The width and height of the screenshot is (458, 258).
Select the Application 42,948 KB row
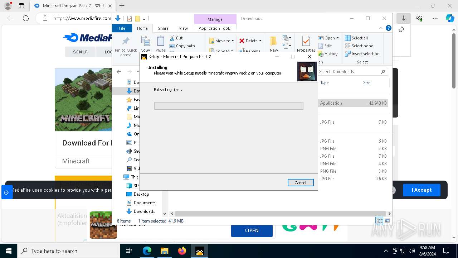click(353, 103)
